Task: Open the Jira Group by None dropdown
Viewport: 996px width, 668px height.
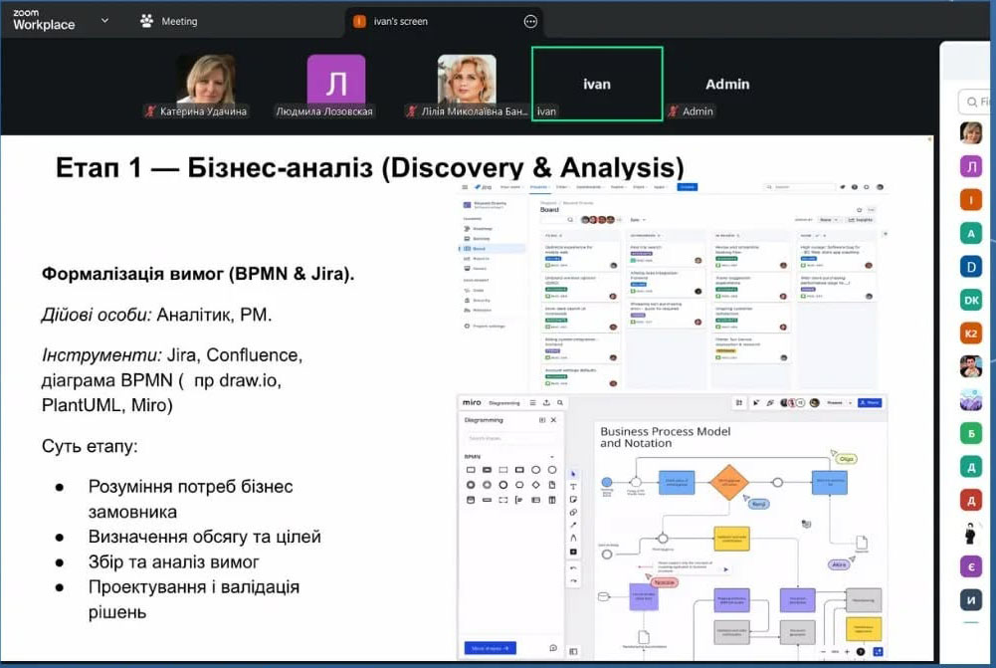Action: click(x=828, y=219)
